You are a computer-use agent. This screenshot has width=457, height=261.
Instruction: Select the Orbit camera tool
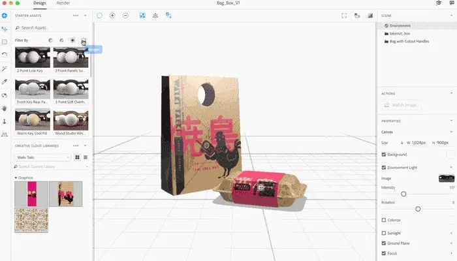[x=5, y=95]
